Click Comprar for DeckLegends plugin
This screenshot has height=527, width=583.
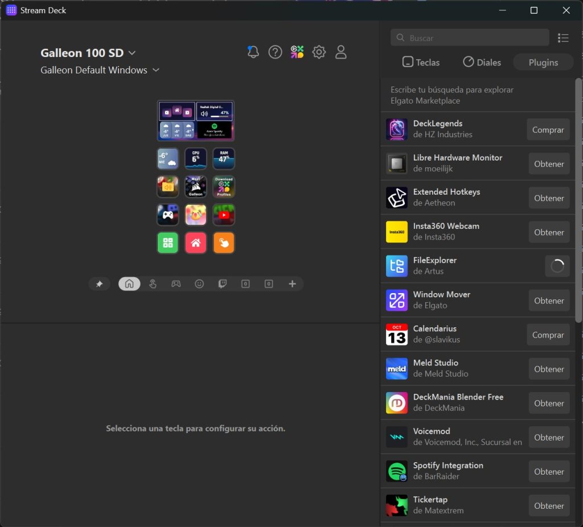coord(548,130)
